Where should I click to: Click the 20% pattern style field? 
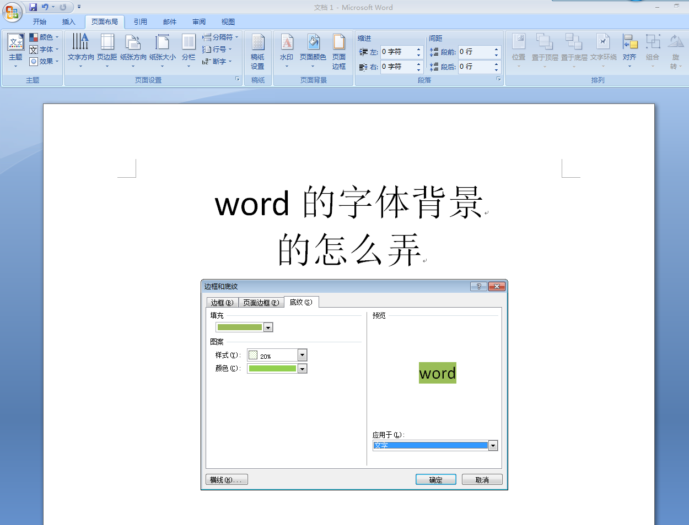point(273,356)
